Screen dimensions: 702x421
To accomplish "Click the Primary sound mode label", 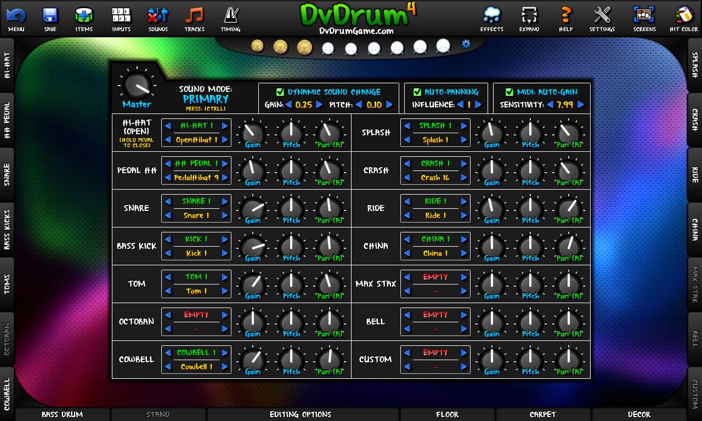I will [206, 99].
